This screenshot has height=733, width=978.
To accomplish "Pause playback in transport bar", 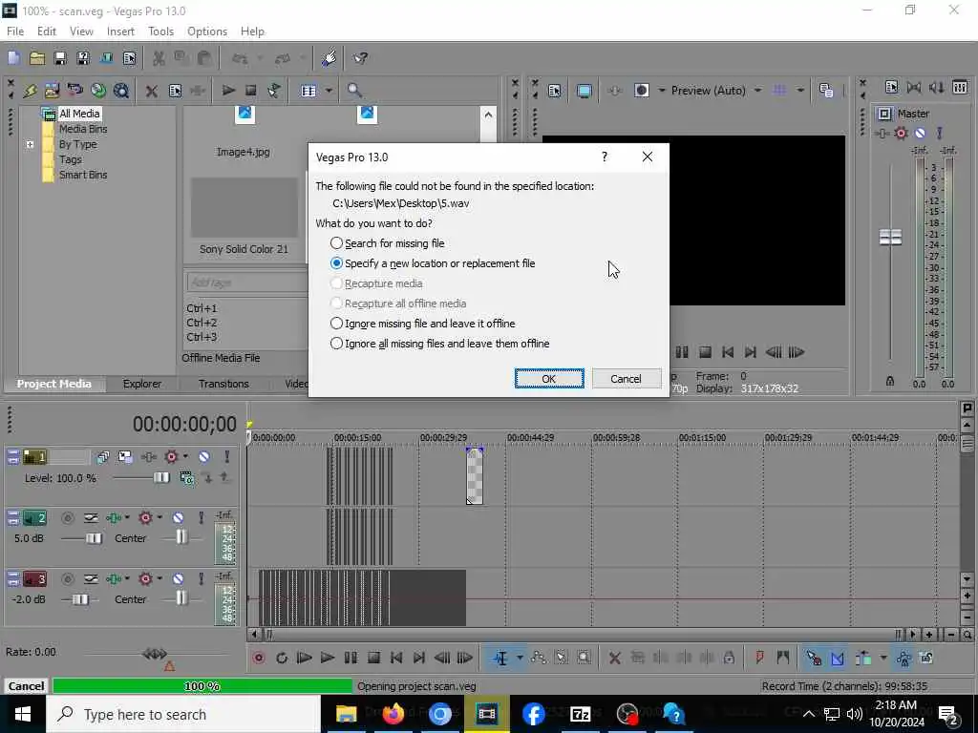I will click(x=351, y=658).
